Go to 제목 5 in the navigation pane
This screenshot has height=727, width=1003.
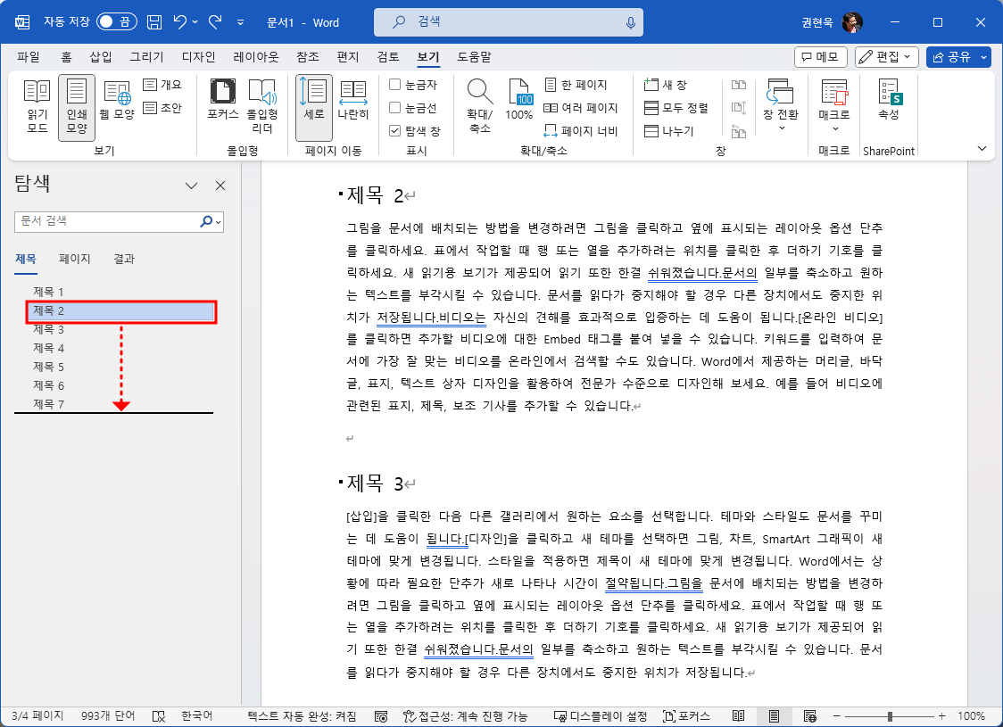[48, 367]
